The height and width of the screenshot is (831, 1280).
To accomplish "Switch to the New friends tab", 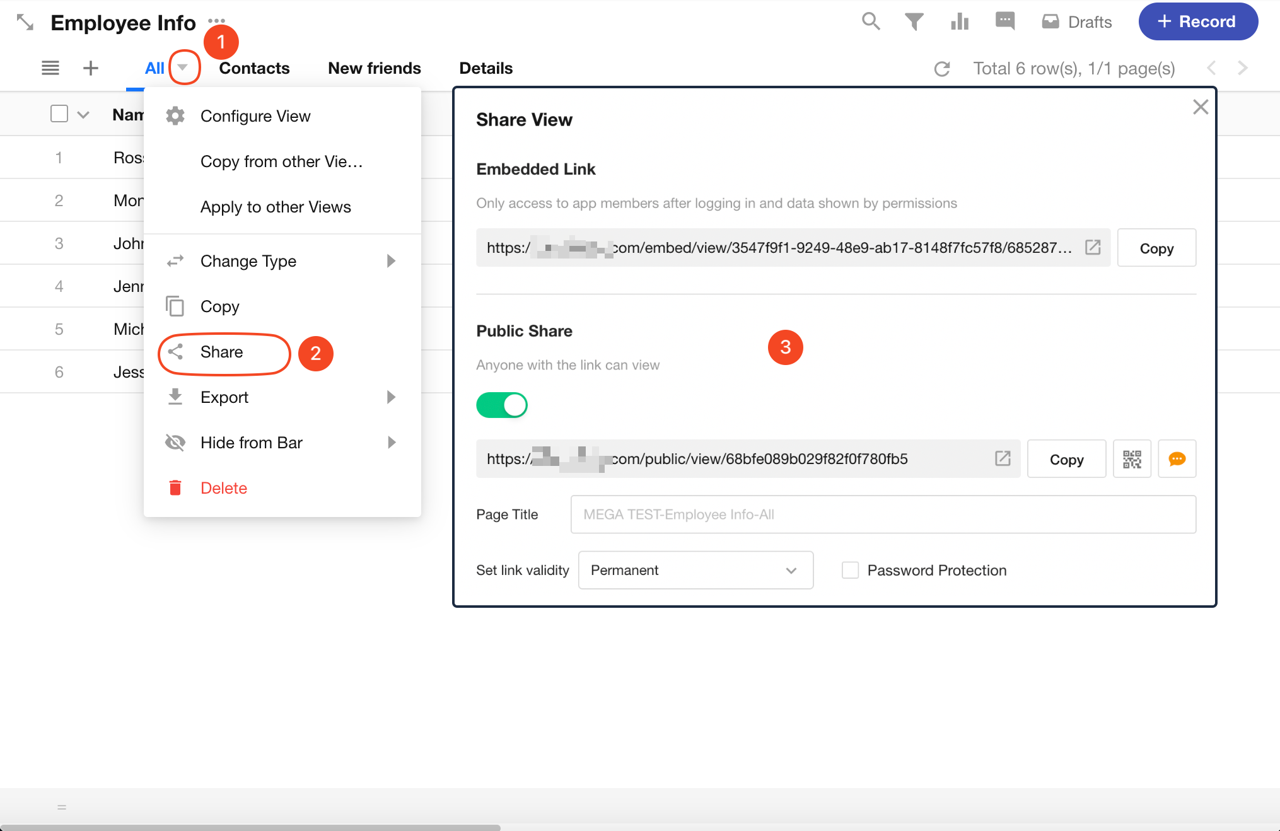I will coord(374,68).
